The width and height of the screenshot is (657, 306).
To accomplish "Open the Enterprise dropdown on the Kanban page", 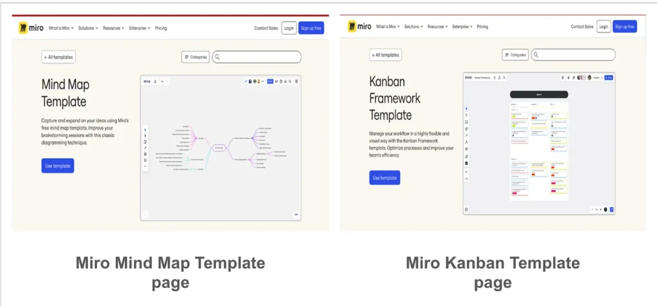I will click(x=462, y=27).
